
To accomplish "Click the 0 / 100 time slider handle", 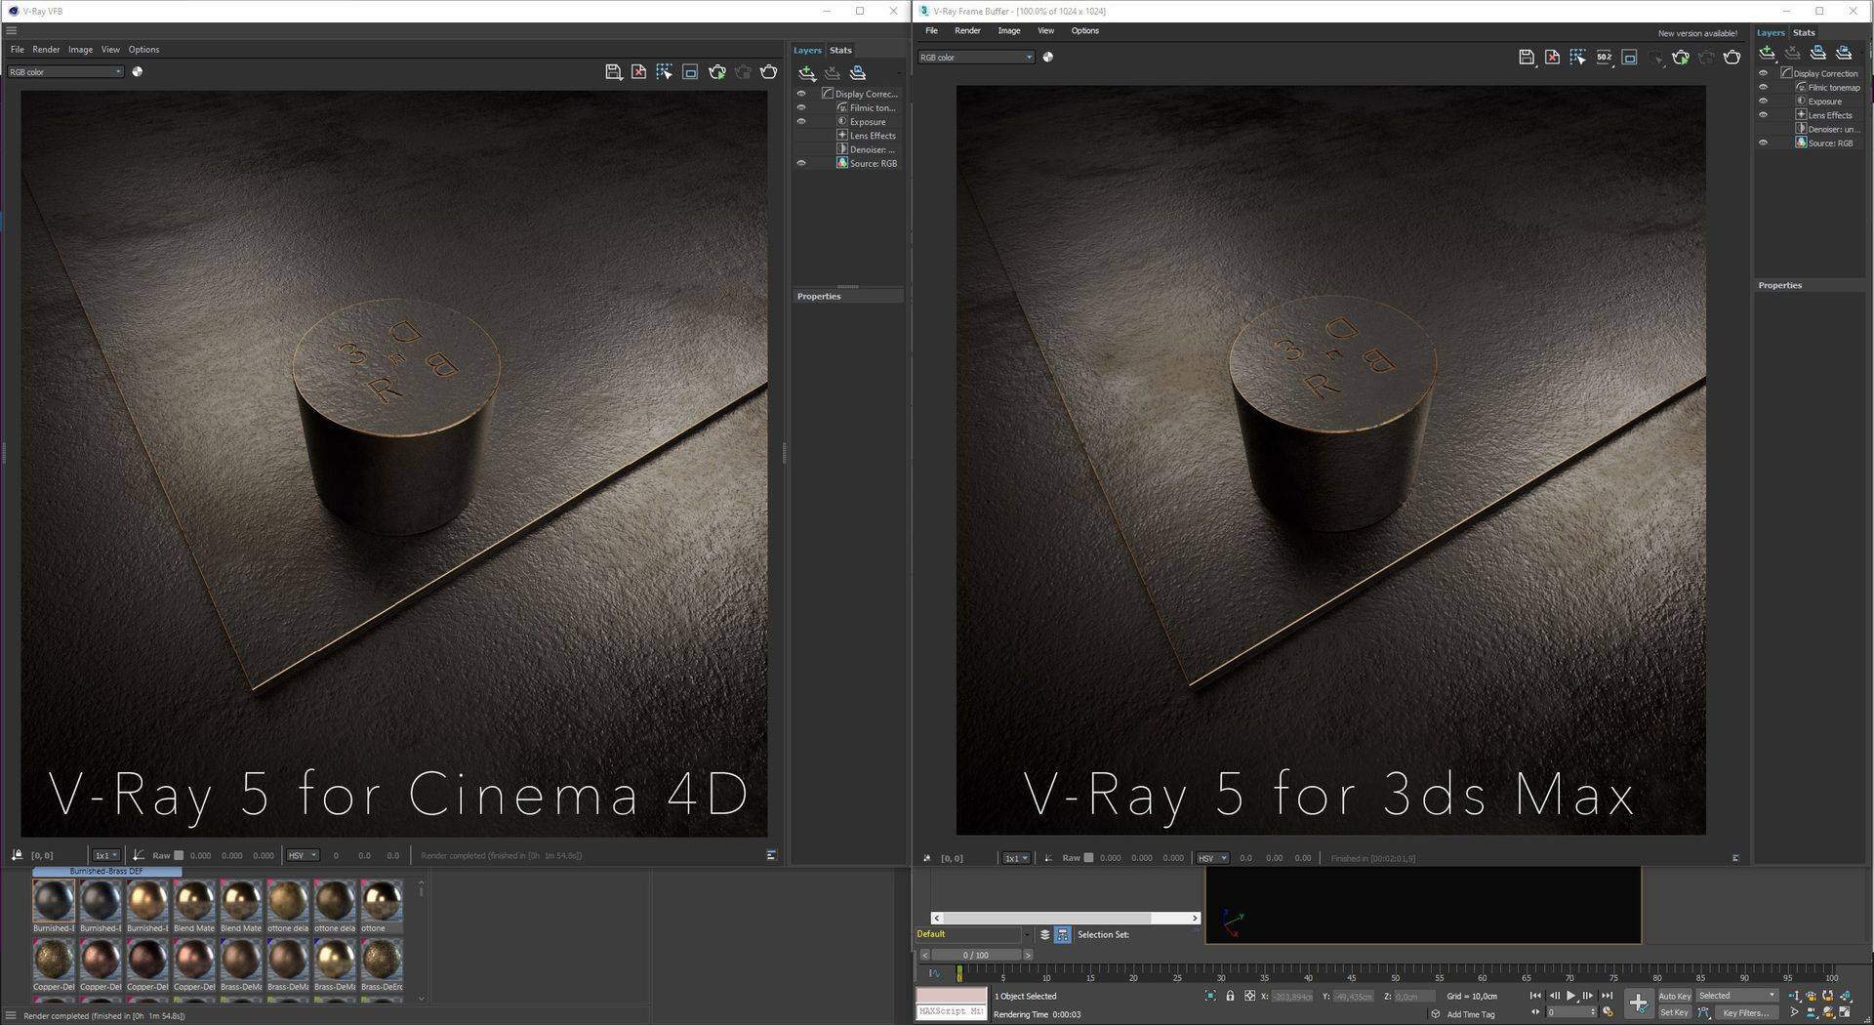I will coord(976,955).
